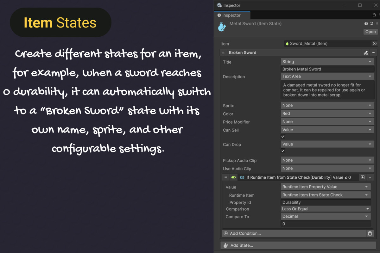380x253 pixels.
Task: Open the Sprite dropdown currently set to None
Action: pos(327,105)
